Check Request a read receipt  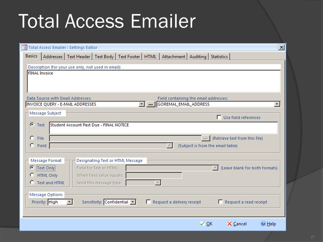click(x=220, y=202)
